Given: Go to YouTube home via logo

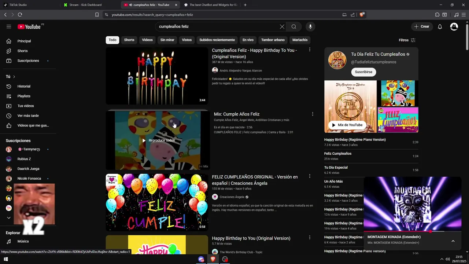Looking at the screenshot, I should (29, 26).
